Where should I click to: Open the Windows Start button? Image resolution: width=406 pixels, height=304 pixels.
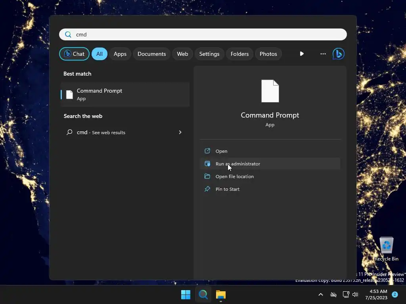(x=186, y=294)
